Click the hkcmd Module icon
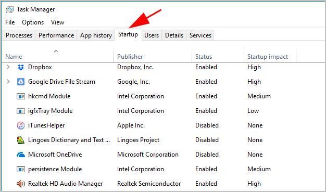Viewport: 326px width, 192px height. pyautogui.click(x=21, y=96)
